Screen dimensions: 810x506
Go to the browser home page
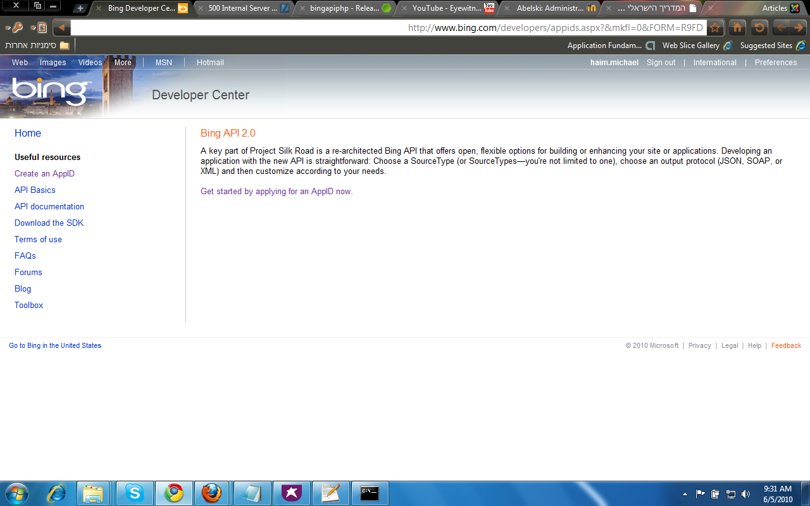tap(737, 28)
